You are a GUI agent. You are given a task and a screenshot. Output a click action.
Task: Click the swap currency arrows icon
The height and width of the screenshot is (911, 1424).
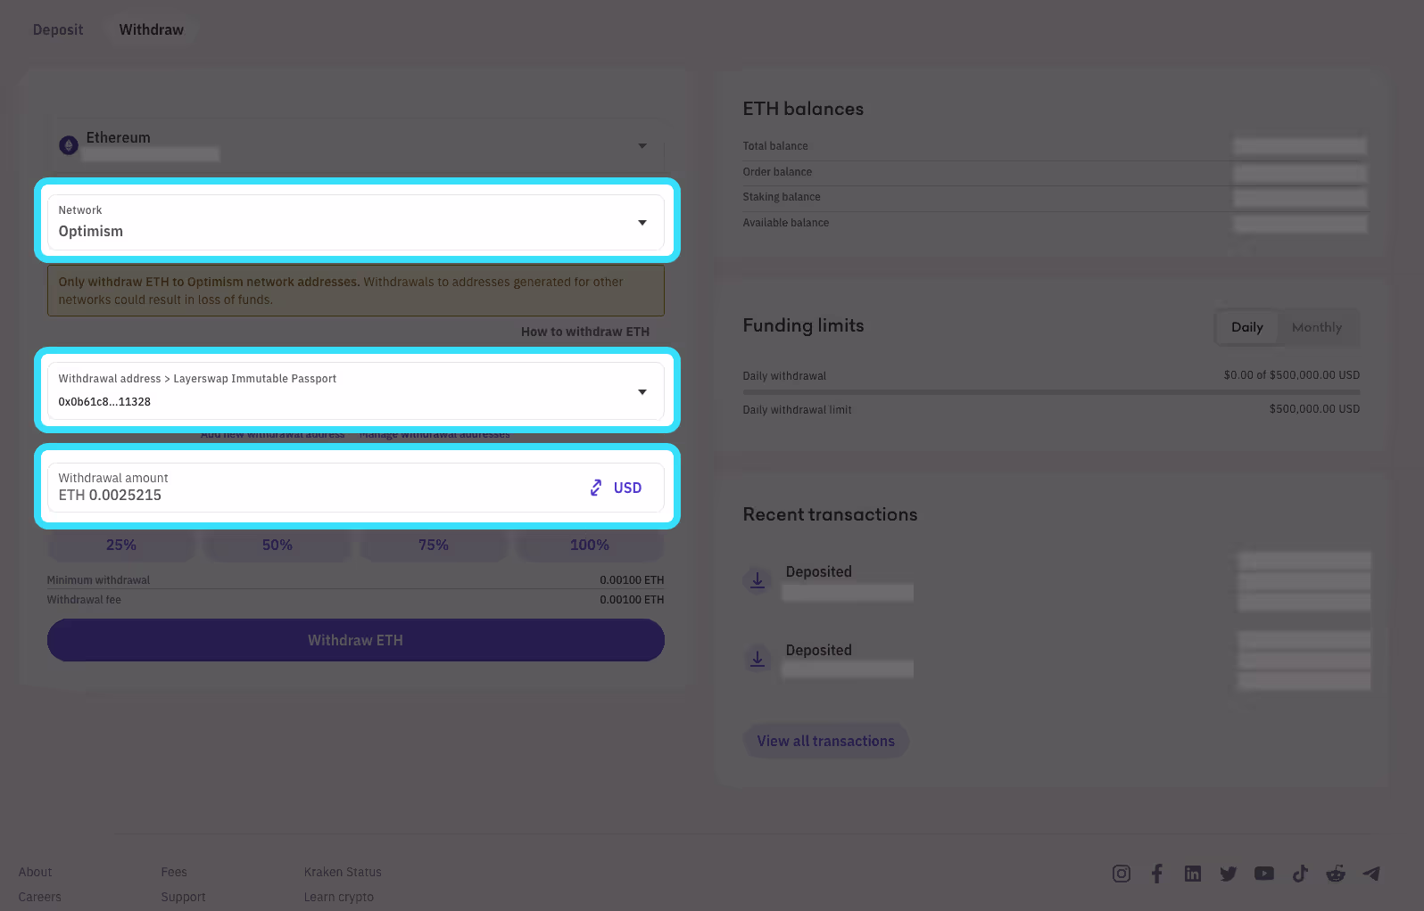[596, 488]
